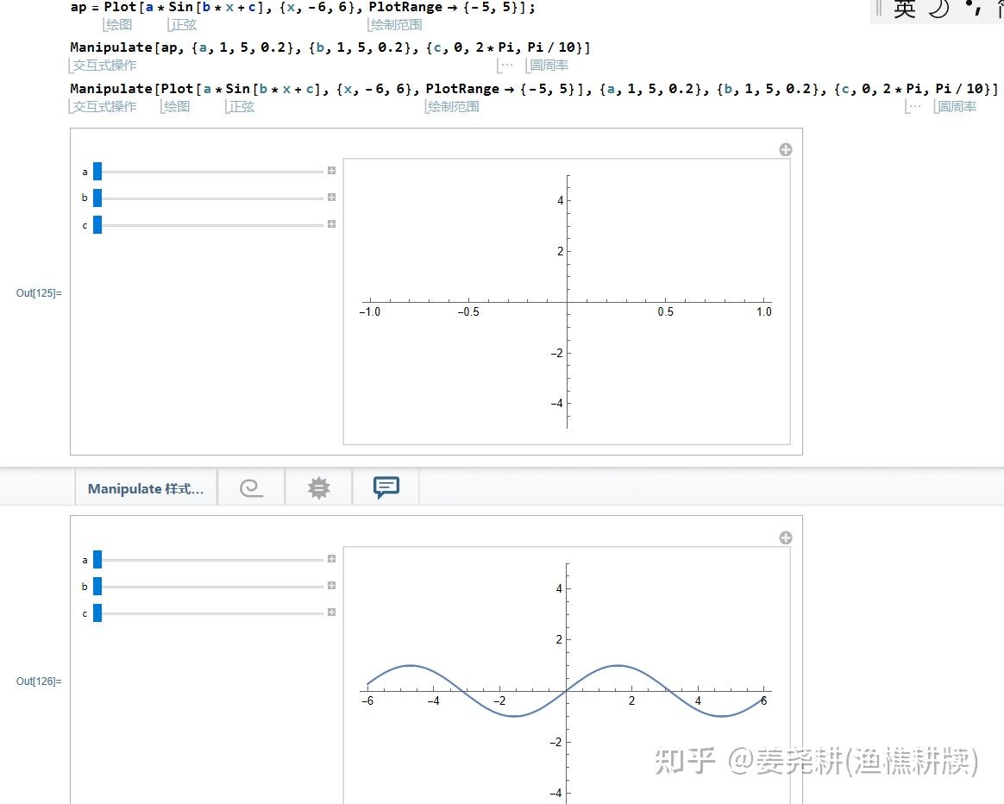Click the Out[126]= cell label
The height and width of the screenshot is (804, 1004).
(38, 681)
